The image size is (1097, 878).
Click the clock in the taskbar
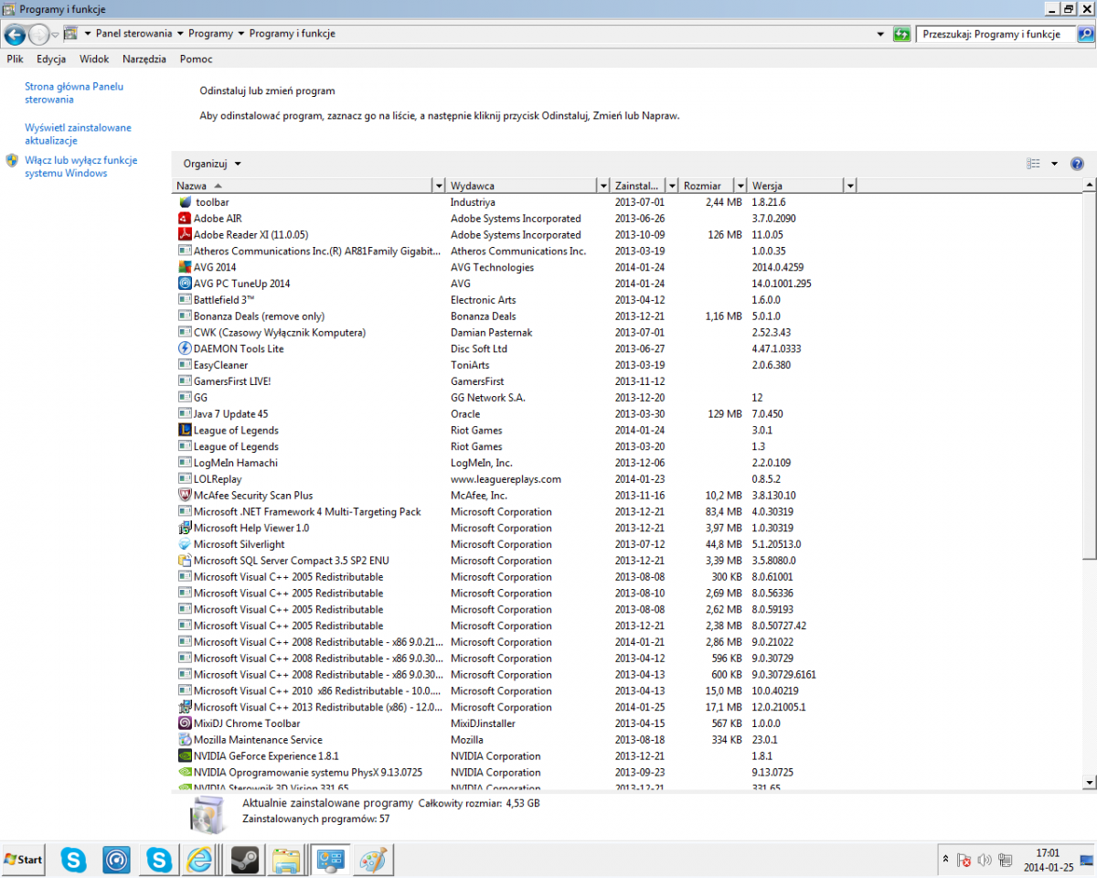pyautogui.click(x=1048, y=861)
